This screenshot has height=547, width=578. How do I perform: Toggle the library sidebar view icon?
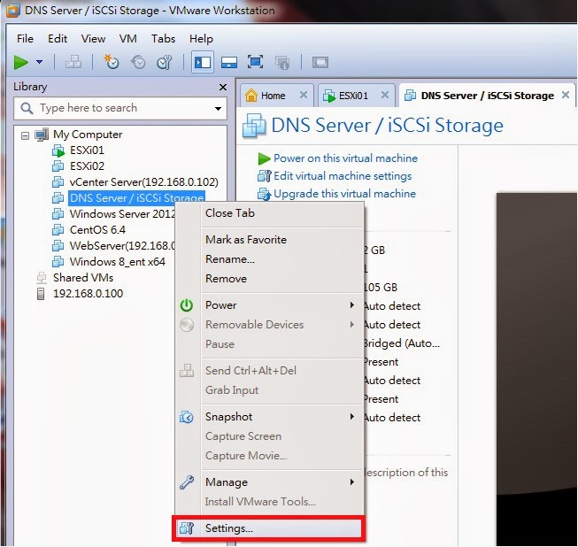203,62
